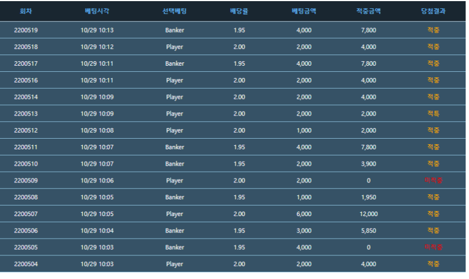Click Banker in row 2200517
469x279 pixels.
175,63
